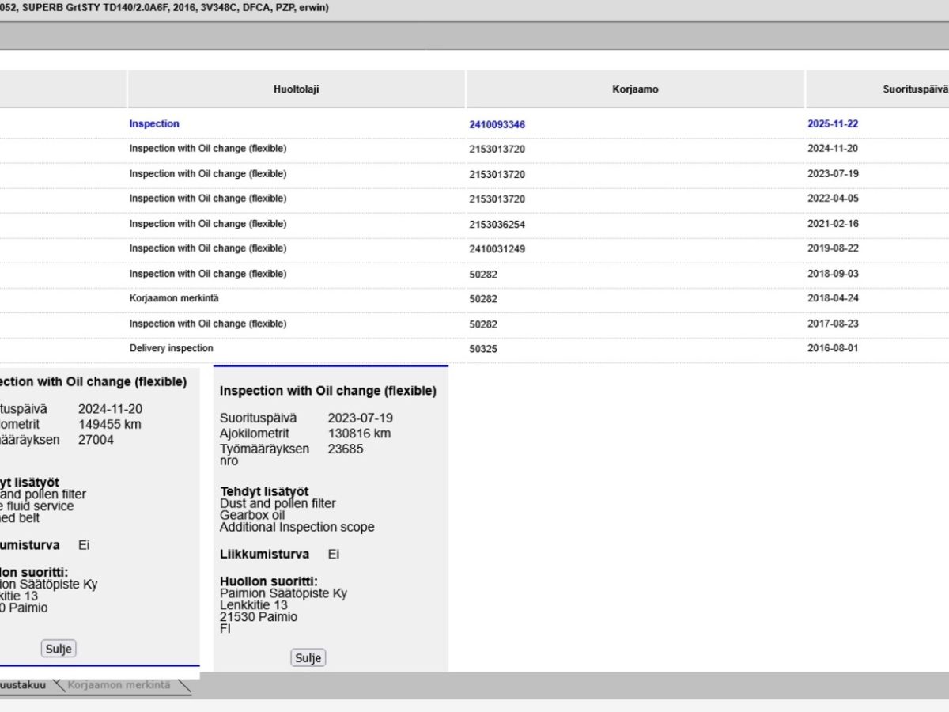Image resolution: width=949 pixels, height=712 pixels.
Task: Open the Korjaamon merkintä entry in the table
Action: (174, 298)
